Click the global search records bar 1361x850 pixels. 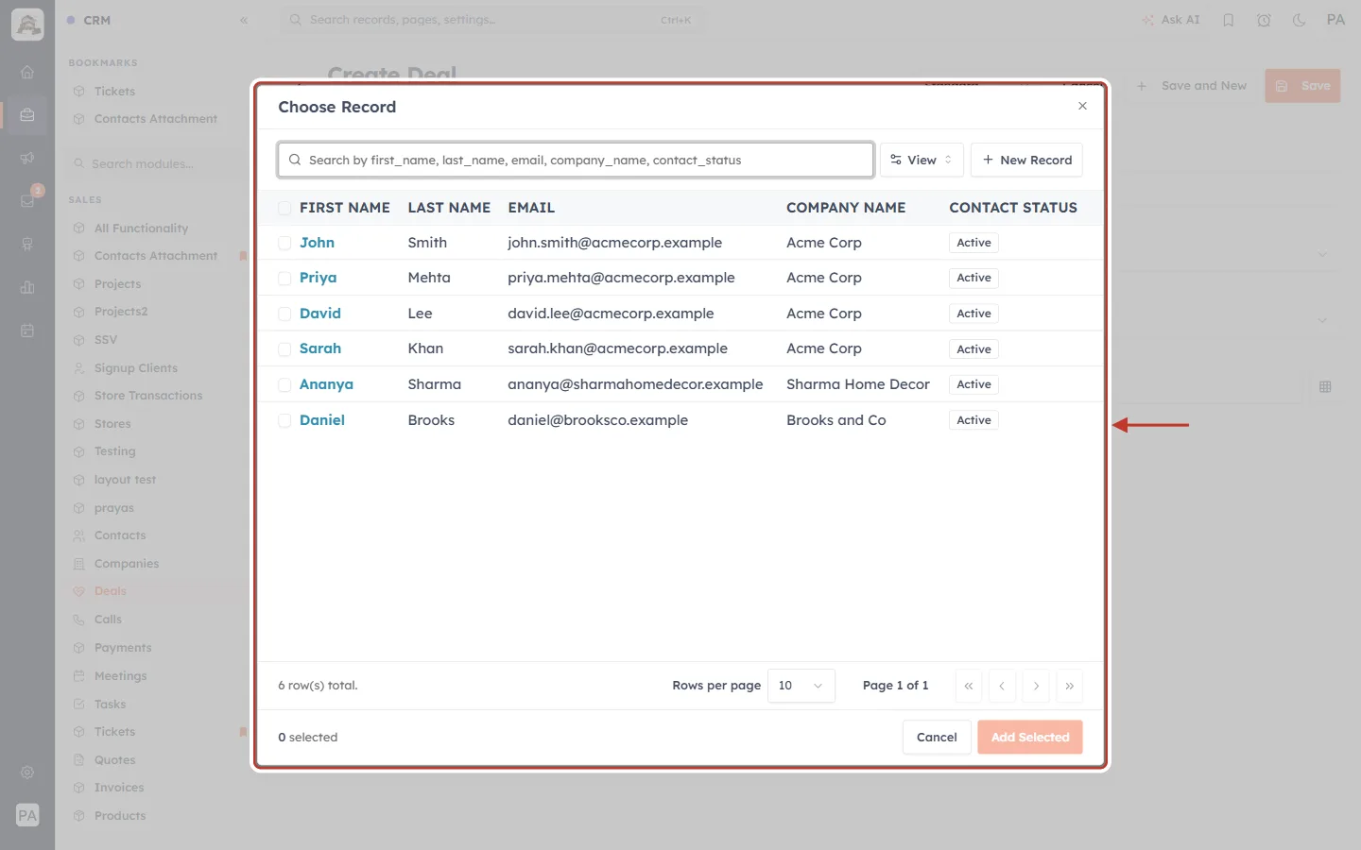click(491, 20)
